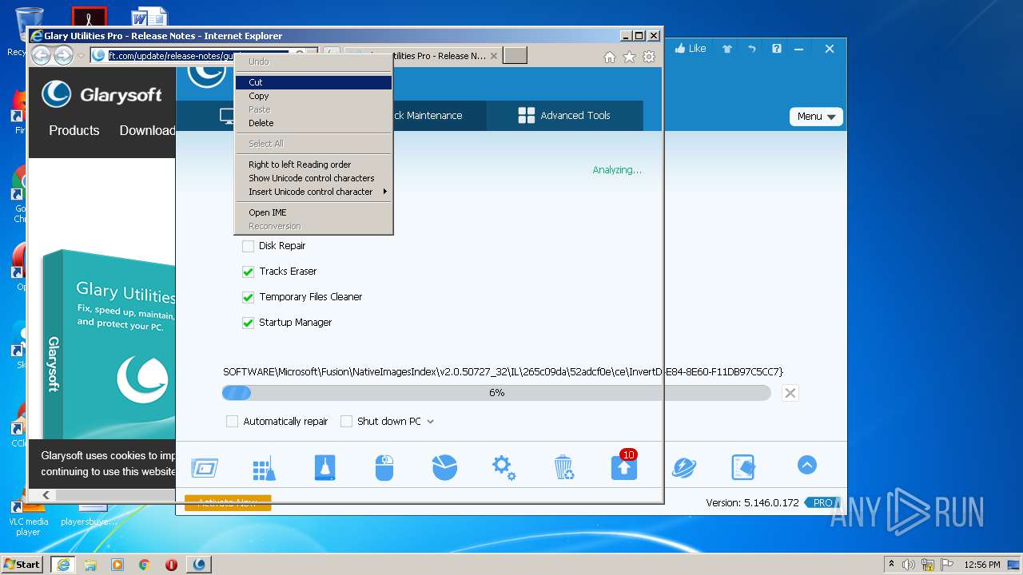Close the Release Notes browser tab
This screenshot has height=575, width=1023.
(x=494, y=56)
